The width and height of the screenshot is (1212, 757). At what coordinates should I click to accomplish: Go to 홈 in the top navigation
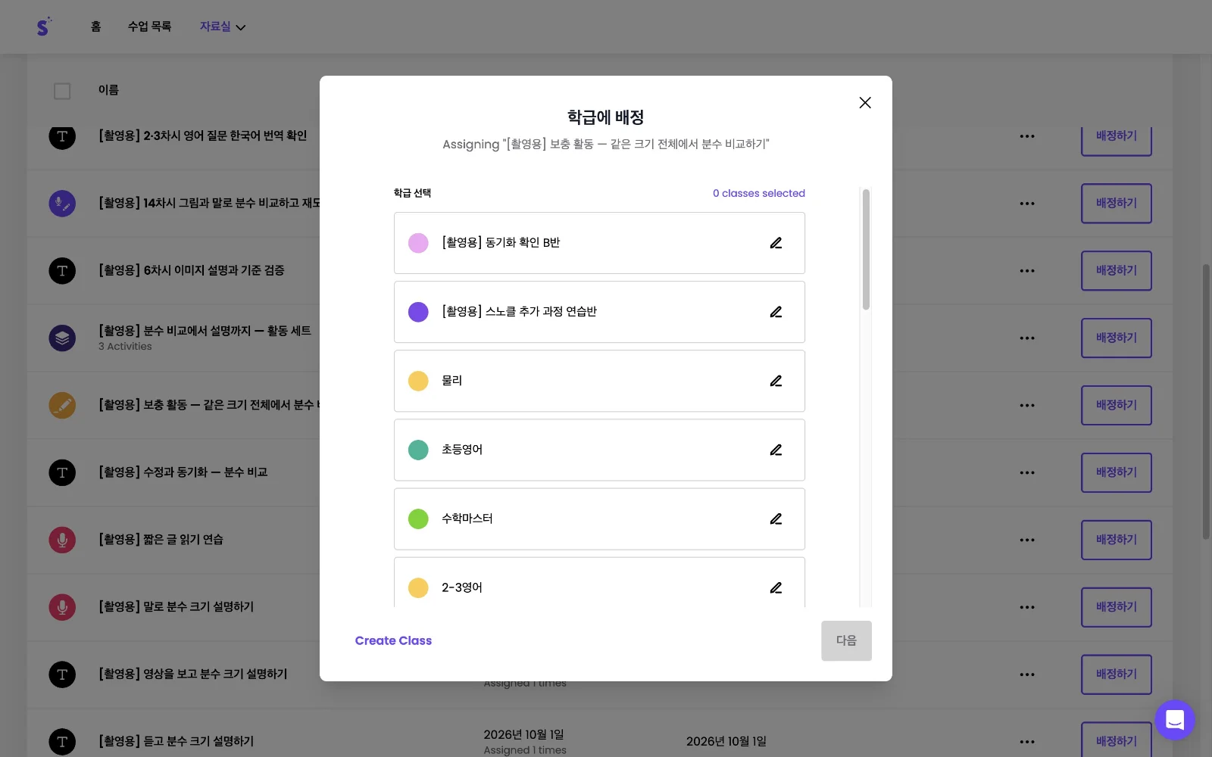click(95, 26)
